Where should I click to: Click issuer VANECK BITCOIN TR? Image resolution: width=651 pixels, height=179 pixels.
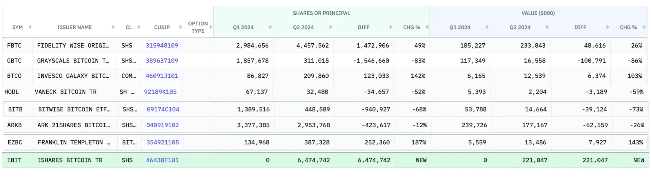pos(66,92)
